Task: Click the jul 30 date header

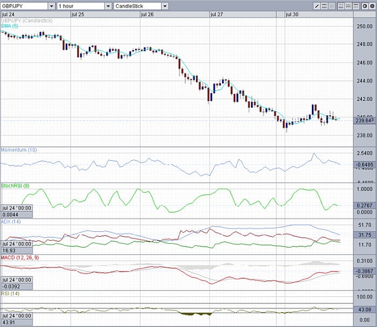Action: click(x=292, y=14)
